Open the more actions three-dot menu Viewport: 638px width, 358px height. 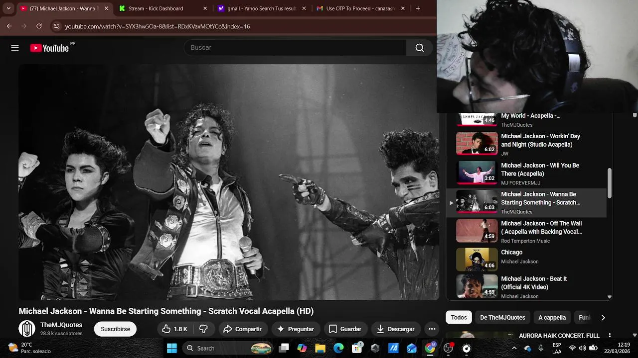pyautogui.click(x=432, y=329)
